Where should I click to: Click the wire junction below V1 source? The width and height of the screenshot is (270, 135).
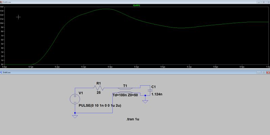point(75,113)
